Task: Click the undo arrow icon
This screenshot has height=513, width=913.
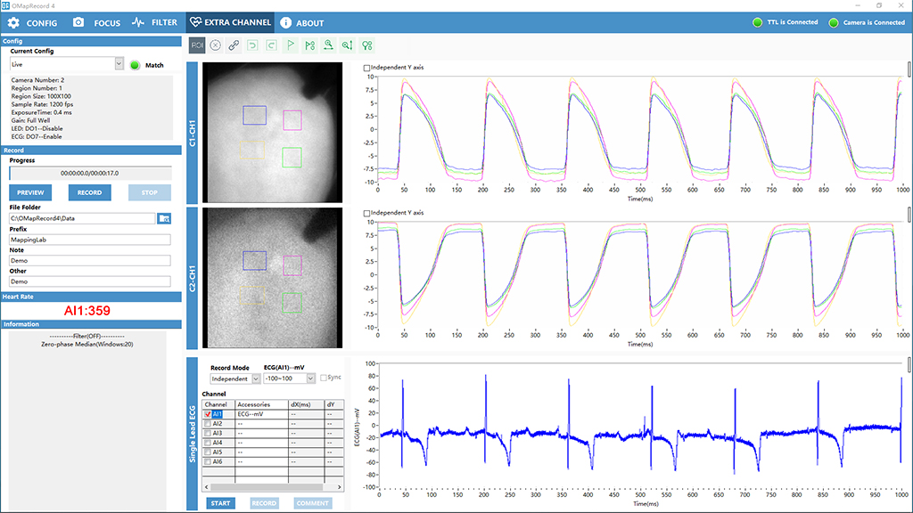Action: 252,45
